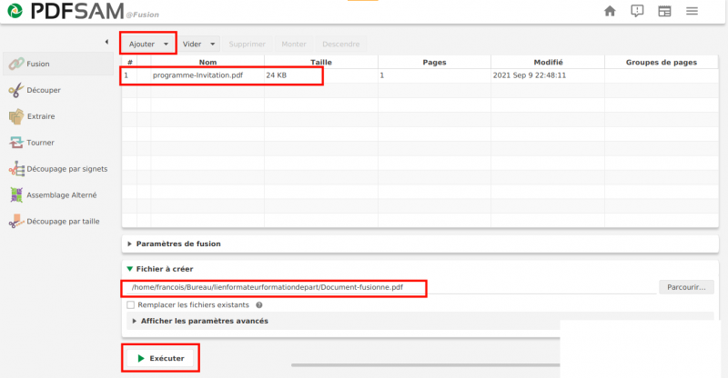728x378 pixels.
Task: Open Assemblage Alterné module
Action: (16, 194)
